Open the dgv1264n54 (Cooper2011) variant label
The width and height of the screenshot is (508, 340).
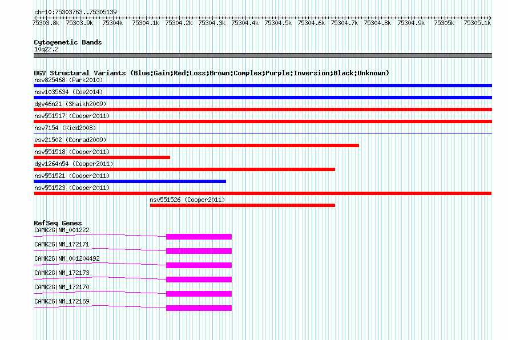coord(74,164)
